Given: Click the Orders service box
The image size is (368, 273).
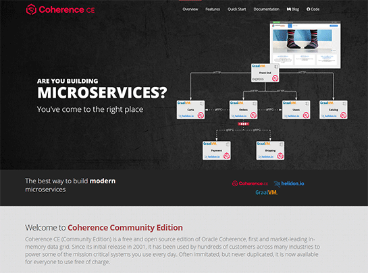Looking at the screenshot, I should [243, 110].
